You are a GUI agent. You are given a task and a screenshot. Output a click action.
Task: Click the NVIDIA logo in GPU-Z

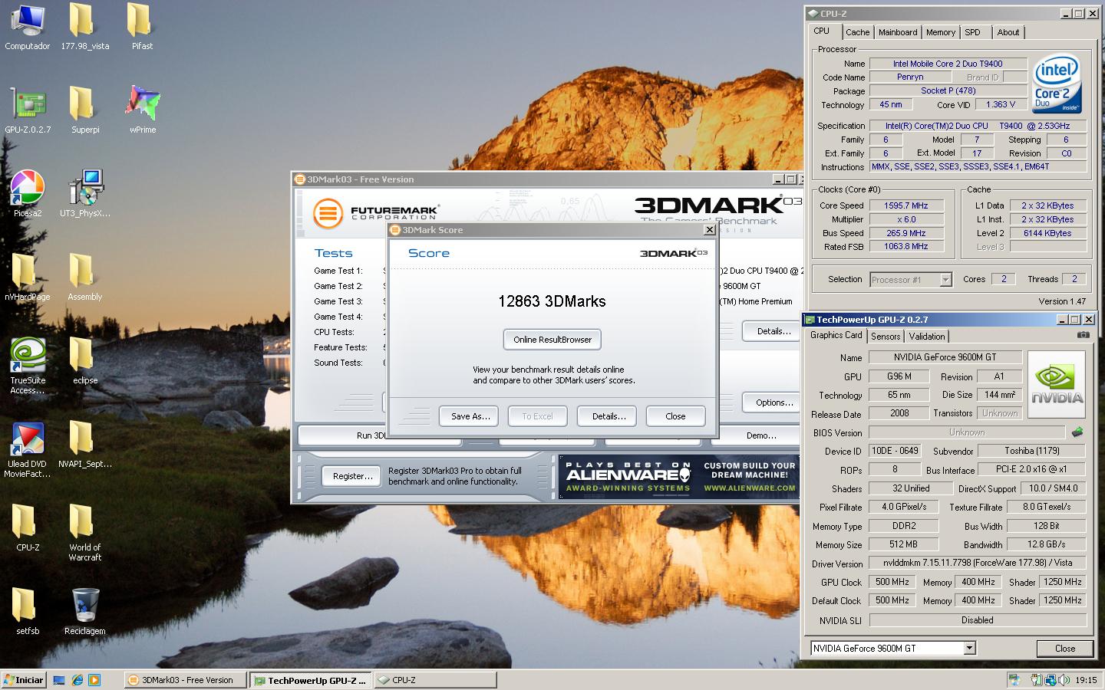click(x=1057, y=384)
